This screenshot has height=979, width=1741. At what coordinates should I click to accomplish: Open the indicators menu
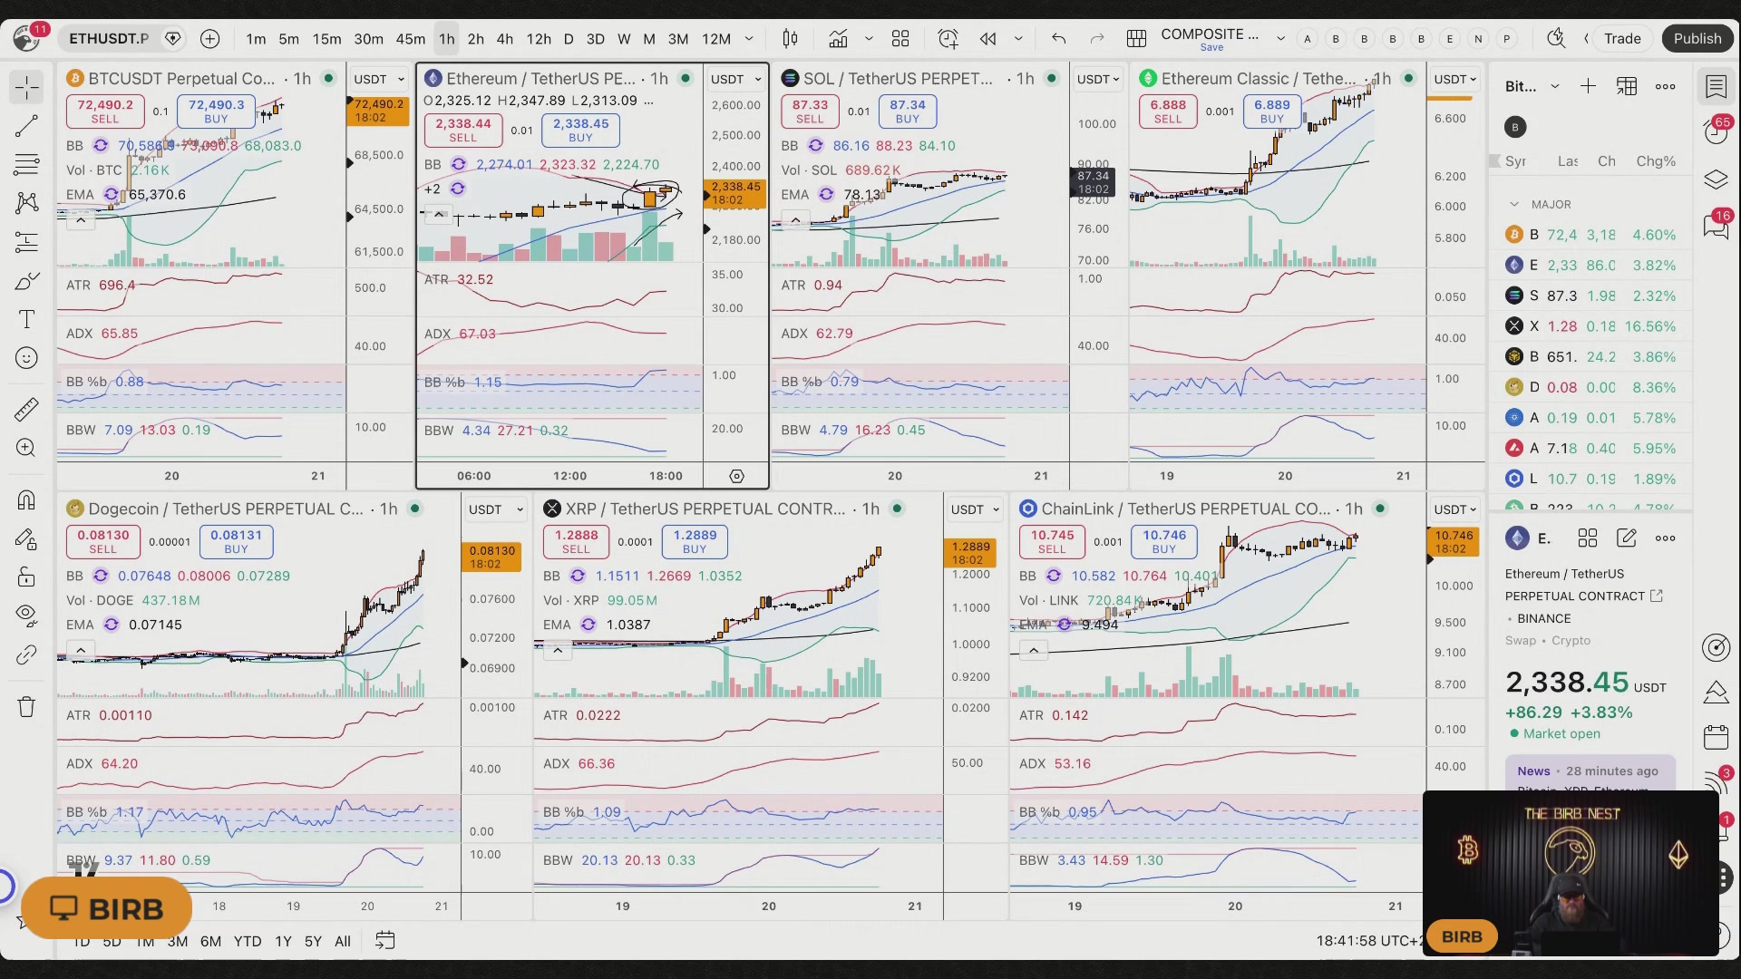point(838,39)
